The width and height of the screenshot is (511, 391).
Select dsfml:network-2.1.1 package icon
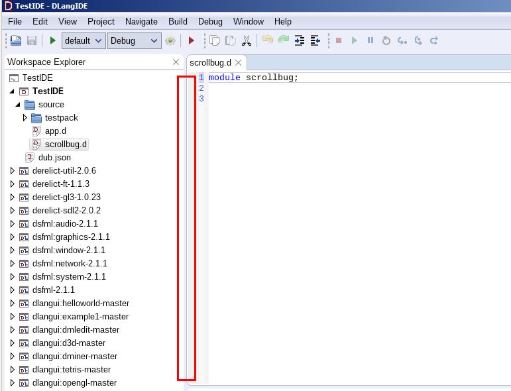click(24, 264)
